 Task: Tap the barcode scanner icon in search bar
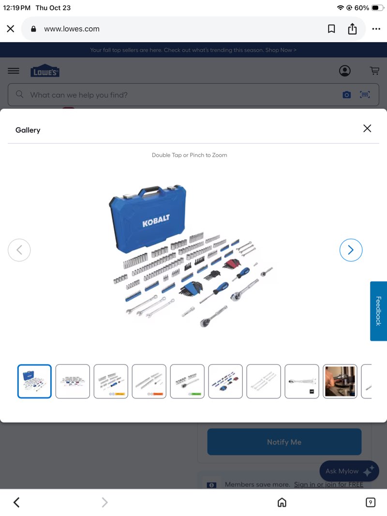(365, 95)
